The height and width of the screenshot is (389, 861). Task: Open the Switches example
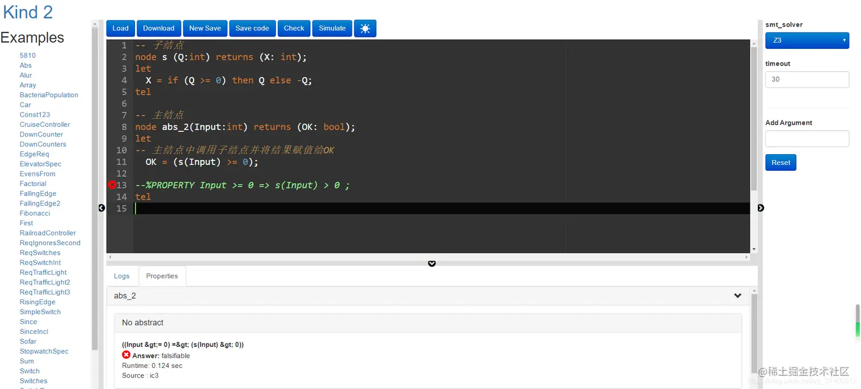(34, 381)
